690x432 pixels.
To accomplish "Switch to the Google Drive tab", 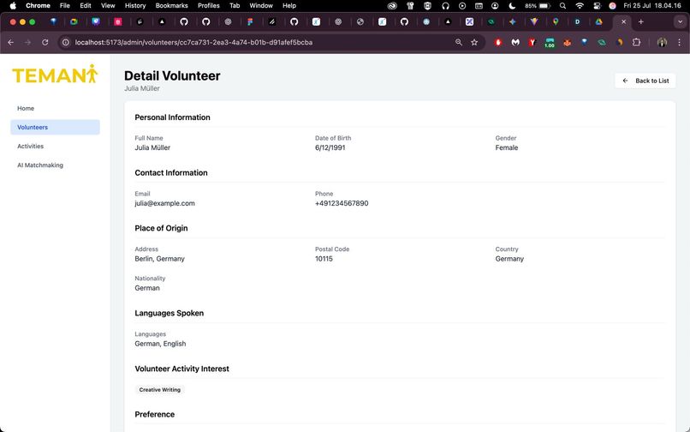I will 598,21.
